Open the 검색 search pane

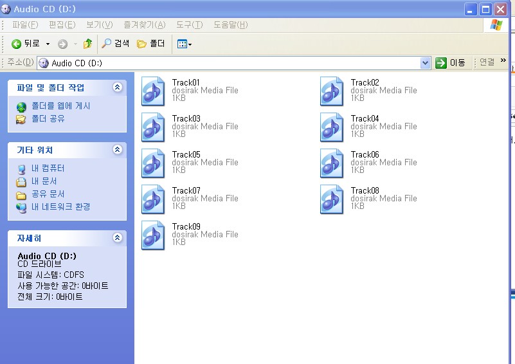tap(115, 44)
